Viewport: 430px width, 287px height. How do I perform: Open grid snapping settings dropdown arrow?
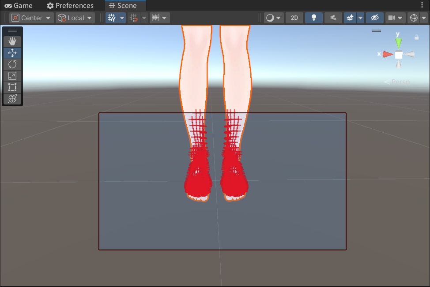pyautogui.click(x=144, y=18)
